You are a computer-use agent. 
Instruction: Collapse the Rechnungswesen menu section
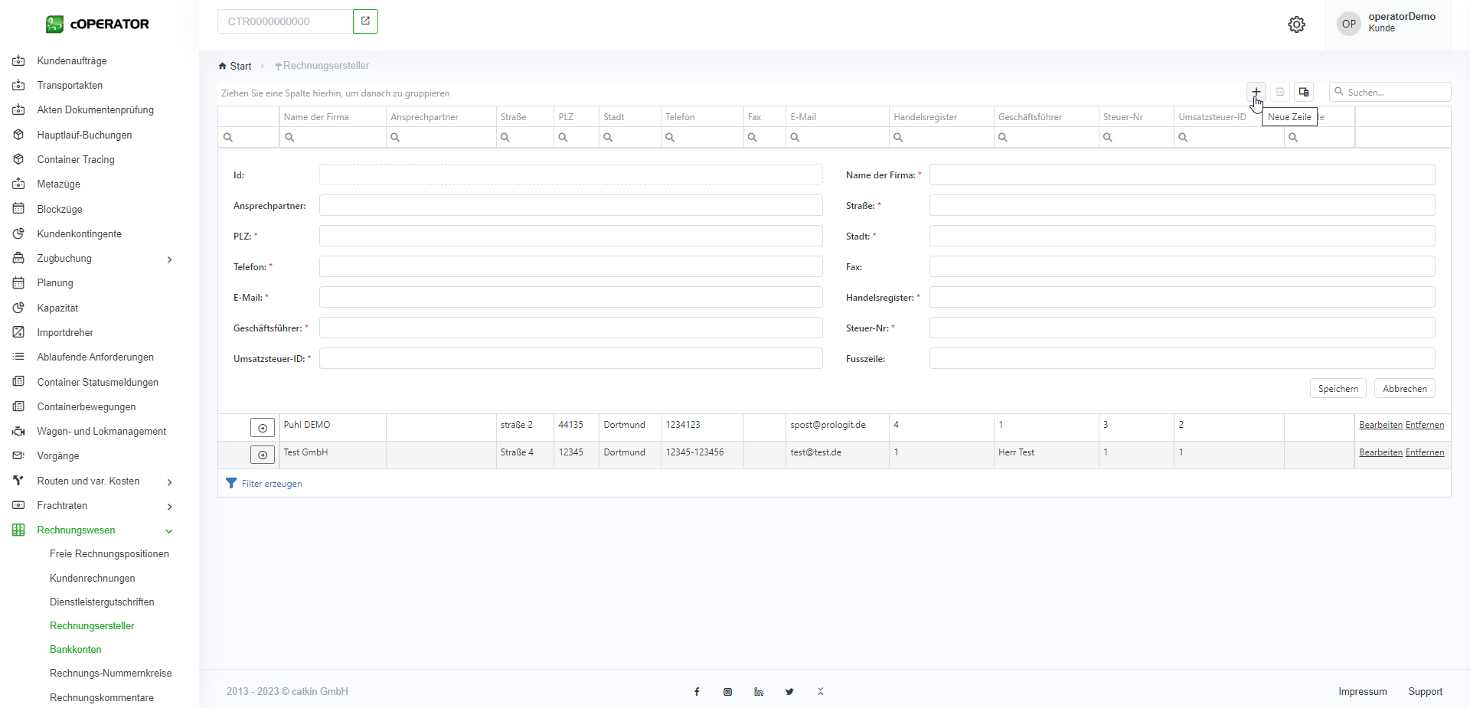click(x=169, y=531)
